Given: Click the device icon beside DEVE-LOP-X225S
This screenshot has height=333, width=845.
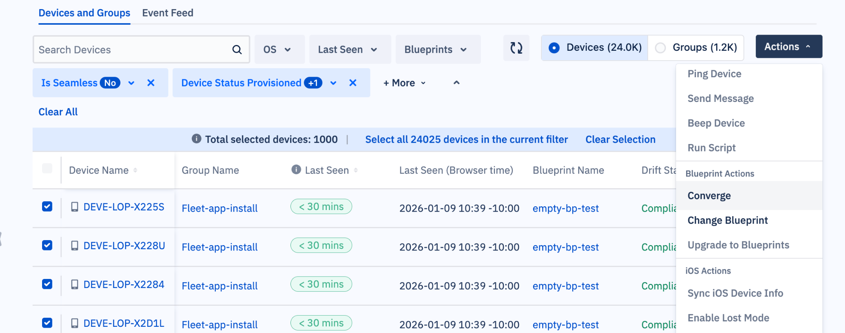Looking at the screenshot, I should (x=75, y=207).
